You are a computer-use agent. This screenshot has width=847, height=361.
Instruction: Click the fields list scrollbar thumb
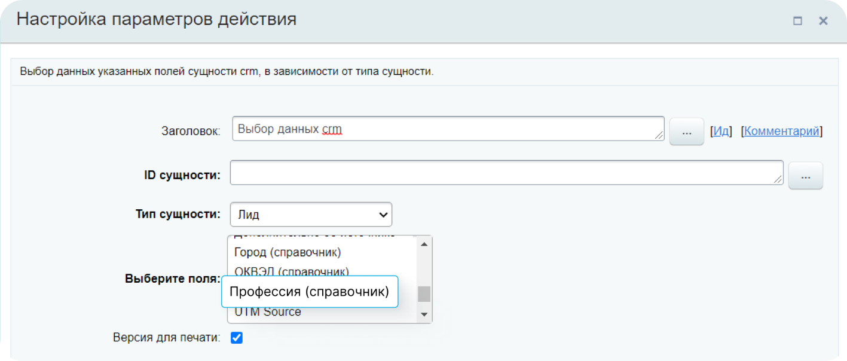coord(424,293)
